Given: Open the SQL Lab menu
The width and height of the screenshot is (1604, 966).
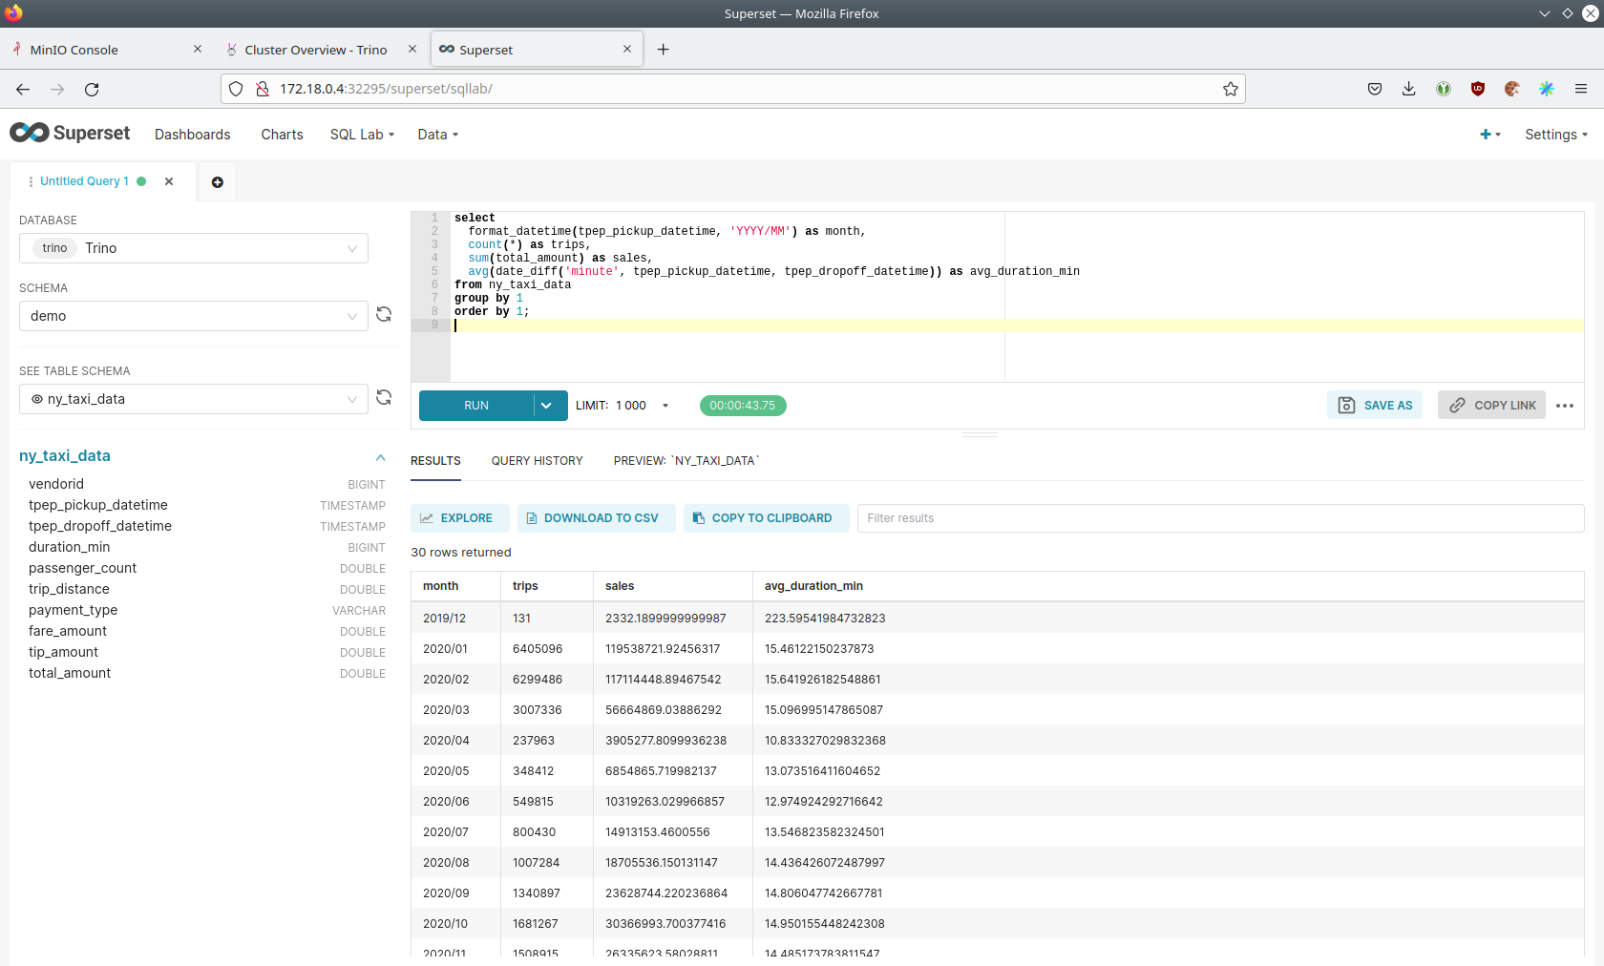Looking at the screenshot, I should tap(362, 135).
